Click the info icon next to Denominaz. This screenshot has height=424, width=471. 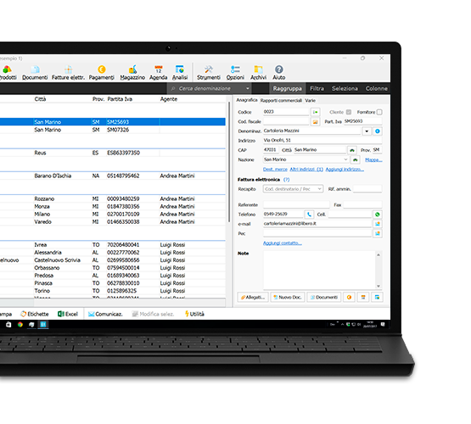point(378,131)
